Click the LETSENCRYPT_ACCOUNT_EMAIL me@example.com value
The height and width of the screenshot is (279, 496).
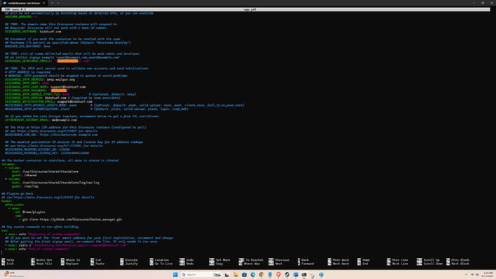[x=64, y=120]
